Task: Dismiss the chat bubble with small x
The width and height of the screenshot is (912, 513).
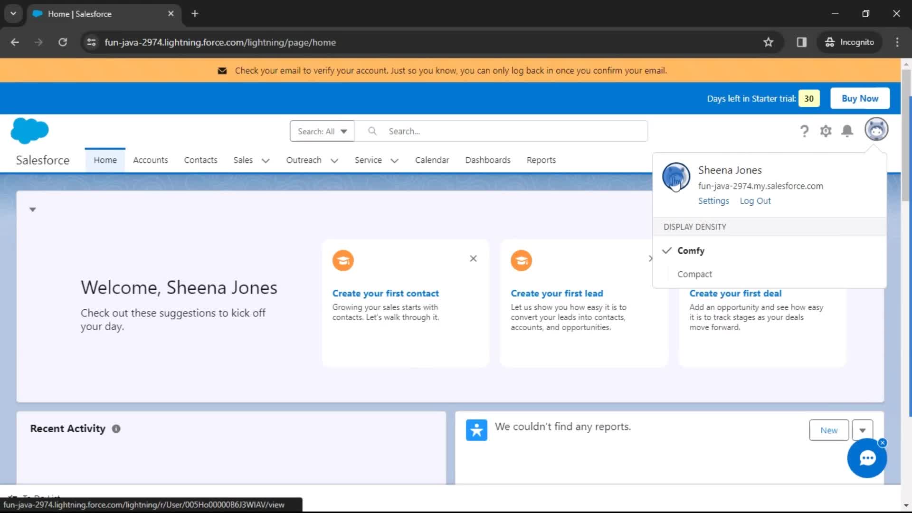Action: (x=883, y=443)
